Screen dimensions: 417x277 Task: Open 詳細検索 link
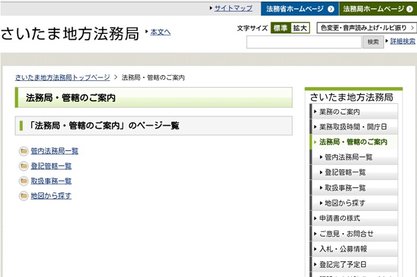coord(403,41)
